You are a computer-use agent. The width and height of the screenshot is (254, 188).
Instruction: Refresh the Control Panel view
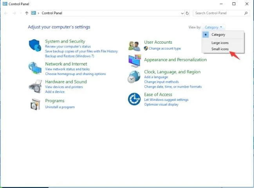(x=187, y=13)
